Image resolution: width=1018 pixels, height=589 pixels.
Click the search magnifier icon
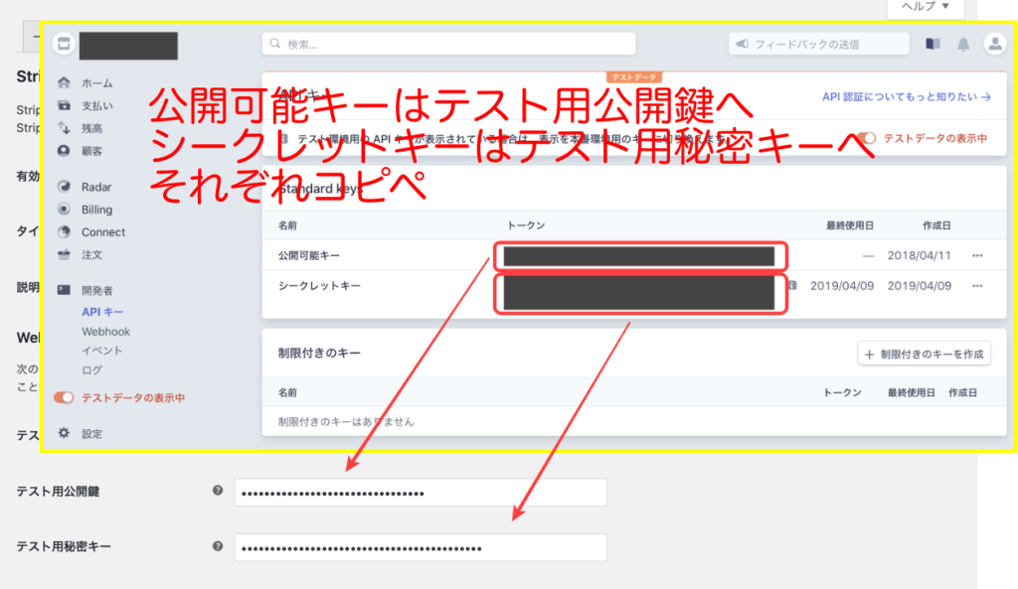coord(275,44)
